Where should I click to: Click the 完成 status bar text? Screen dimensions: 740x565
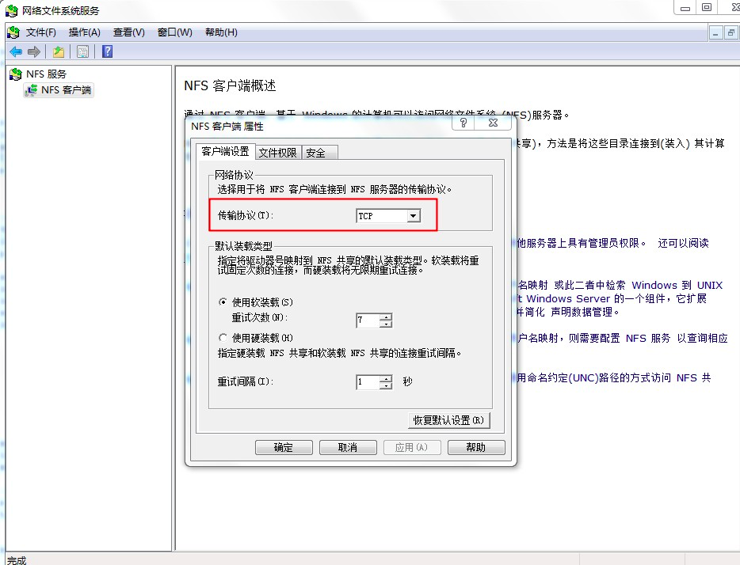pyautogui.click(x=17, y=560)
